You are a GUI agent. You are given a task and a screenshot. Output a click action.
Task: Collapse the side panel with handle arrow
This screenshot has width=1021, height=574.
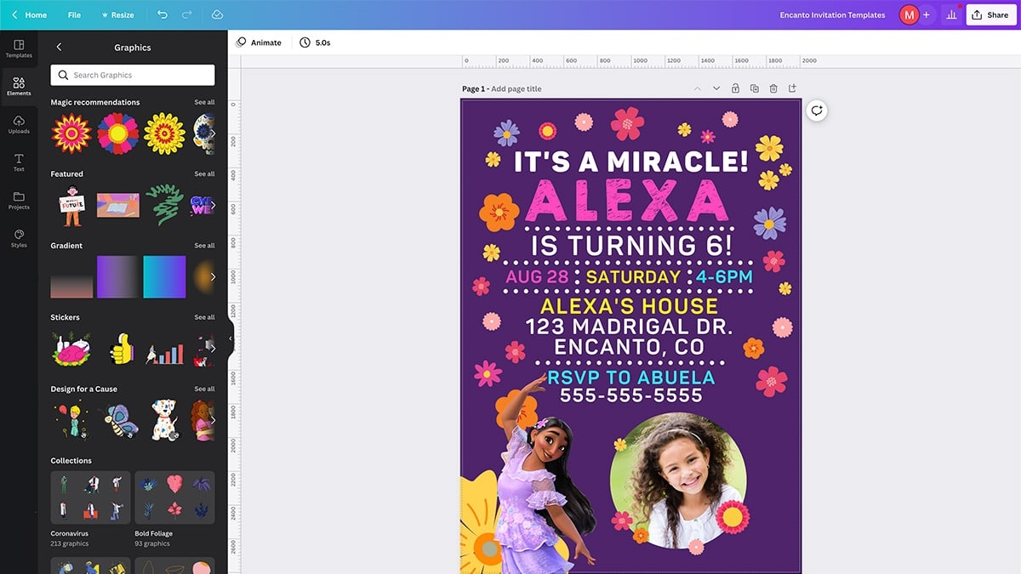(x=230, y=338)
